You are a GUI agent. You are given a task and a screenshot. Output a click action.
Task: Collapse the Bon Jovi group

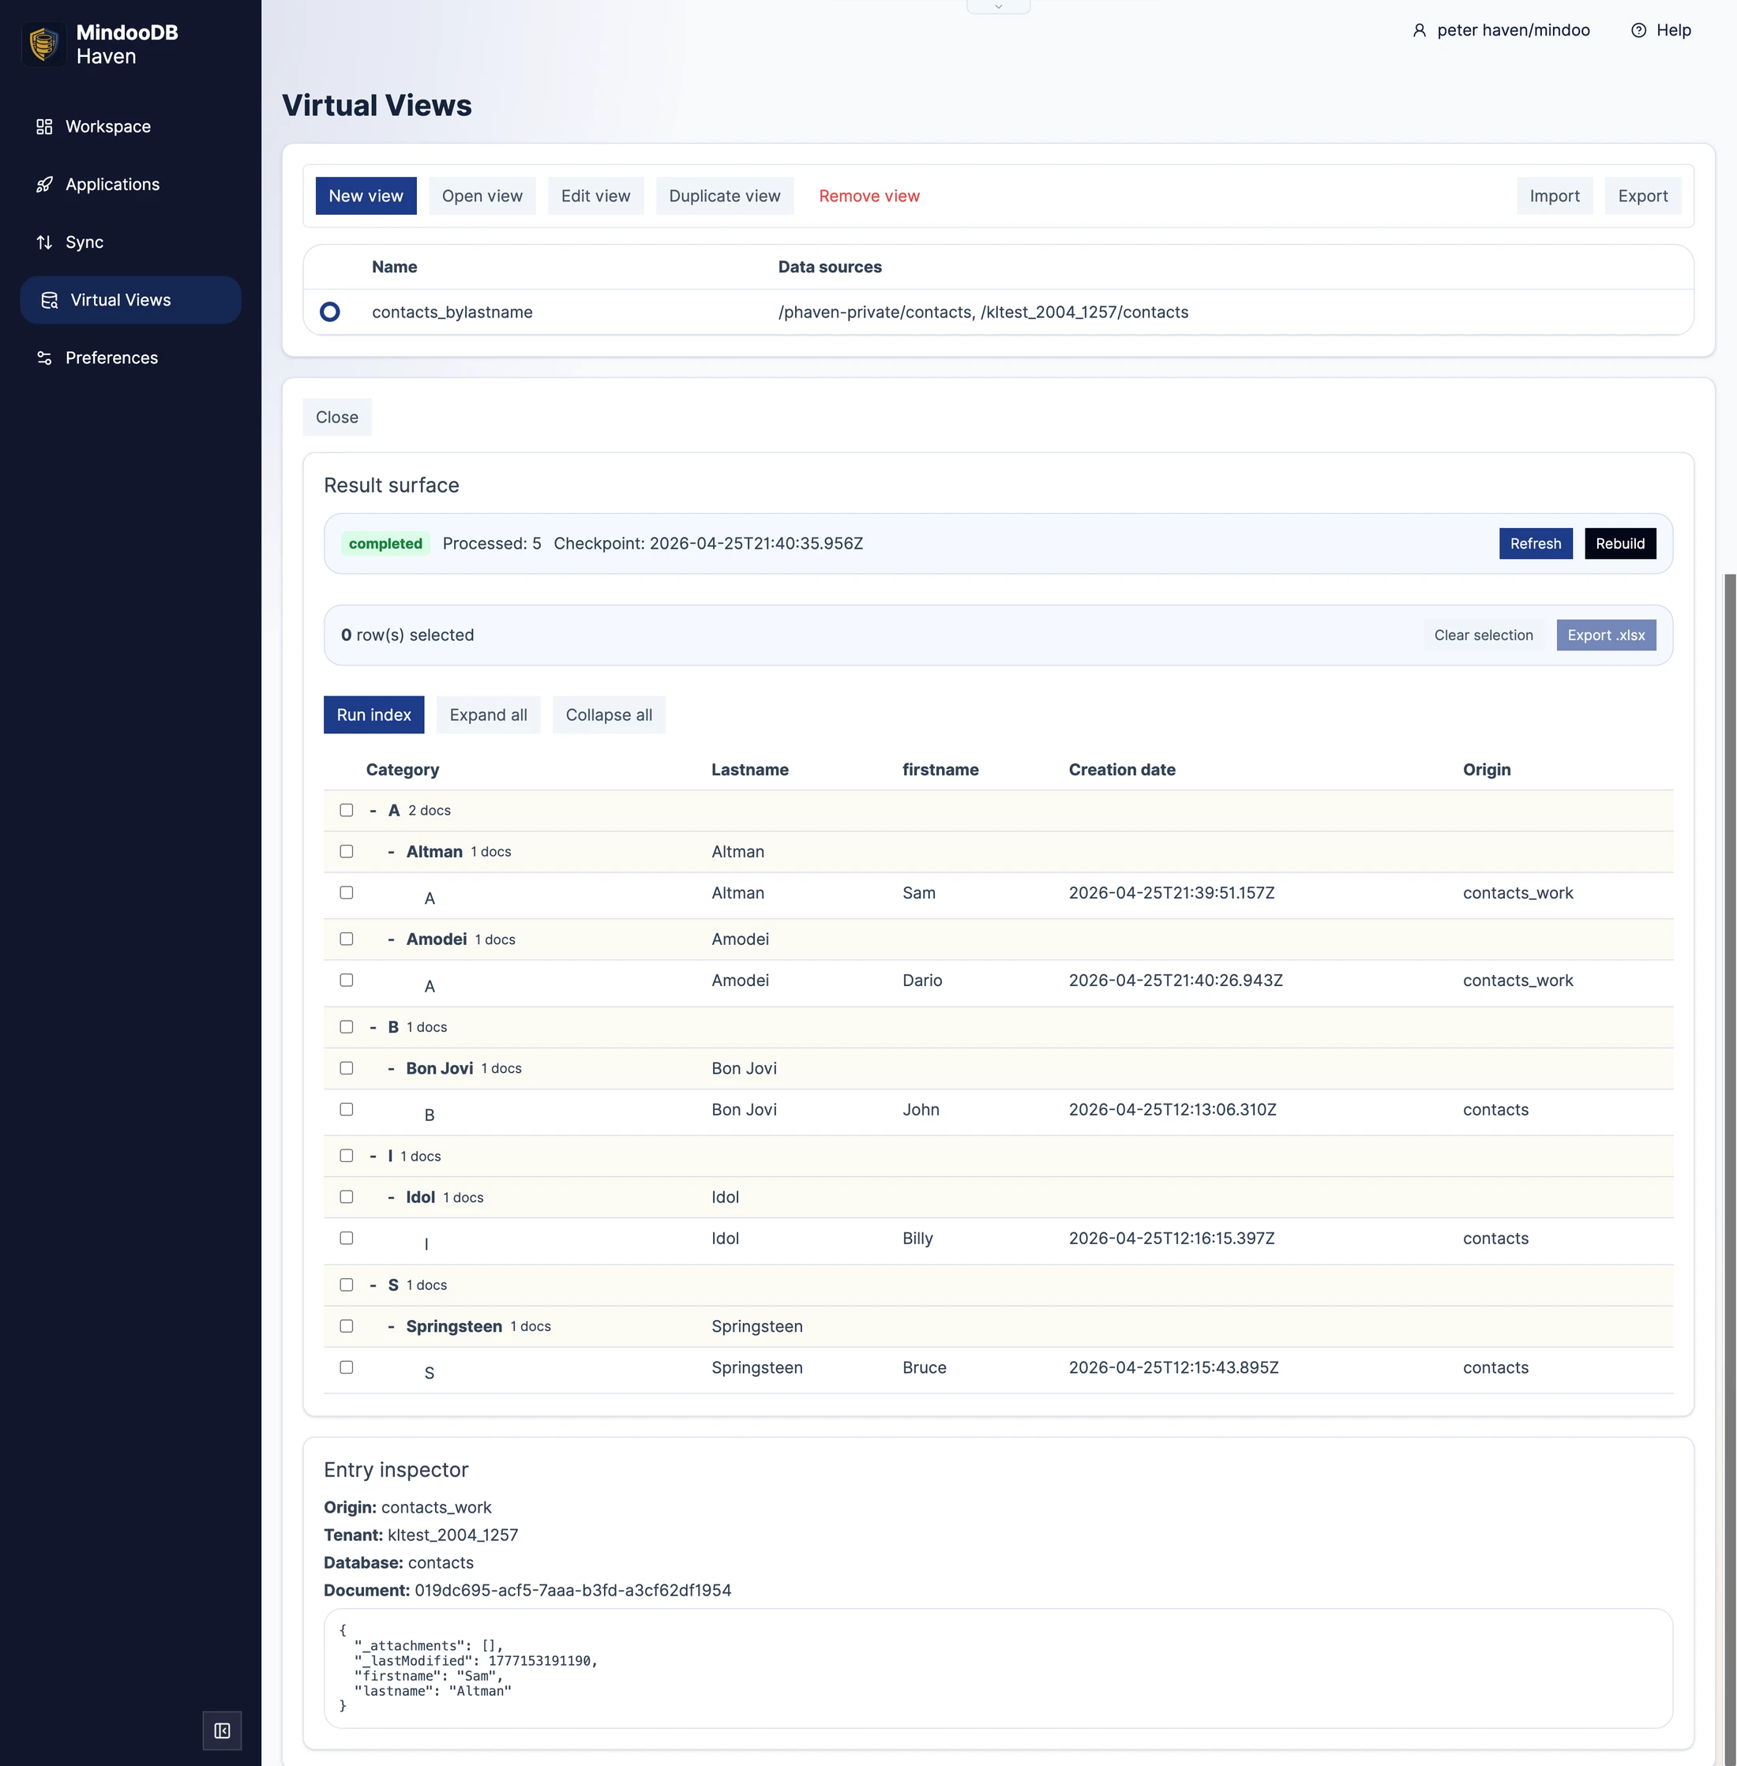(392, 1067)
